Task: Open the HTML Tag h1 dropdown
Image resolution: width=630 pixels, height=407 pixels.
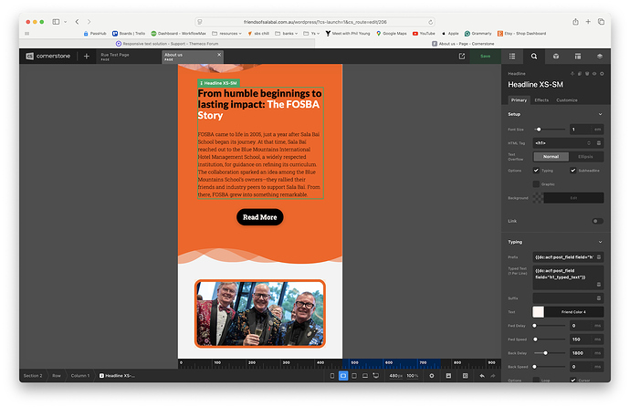Action: (x=563, y=143)
